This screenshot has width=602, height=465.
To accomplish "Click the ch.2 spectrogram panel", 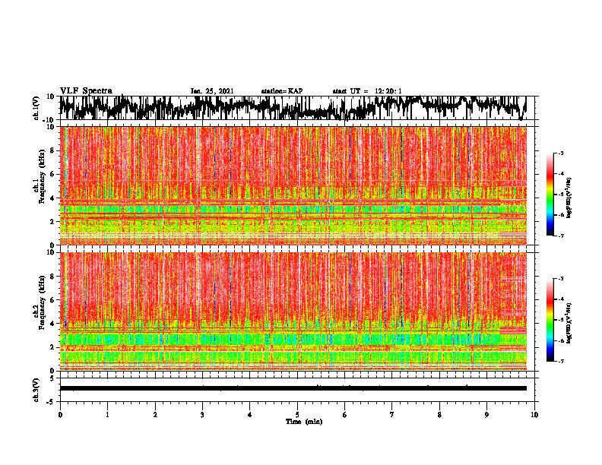I will click(293, 312).
